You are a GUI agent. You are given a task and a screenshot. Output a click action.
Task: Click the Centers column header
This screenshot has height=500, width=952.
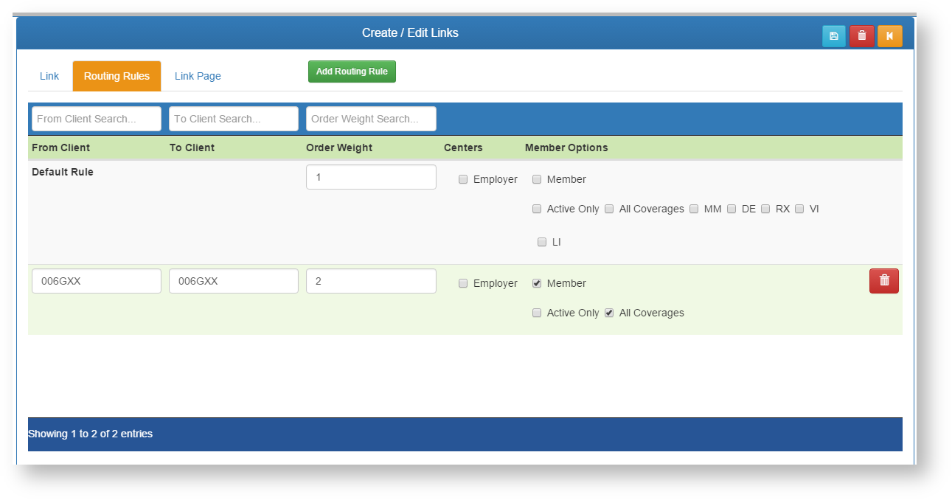coord(463,147)
